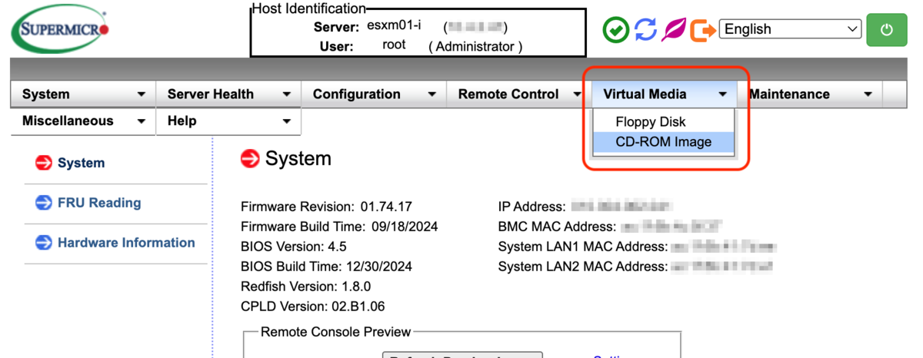Viewport: 923px width, 358px height.
Task: Click the blue arrow icon beside FRU Reading
Action: [44, 203]
